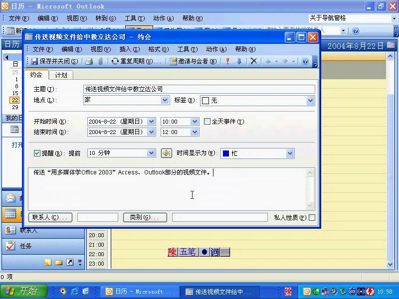The width and height of the screenshot is (399, 299).
Task: Open Mail icon in the navigation pane
Action: point(10,198)
